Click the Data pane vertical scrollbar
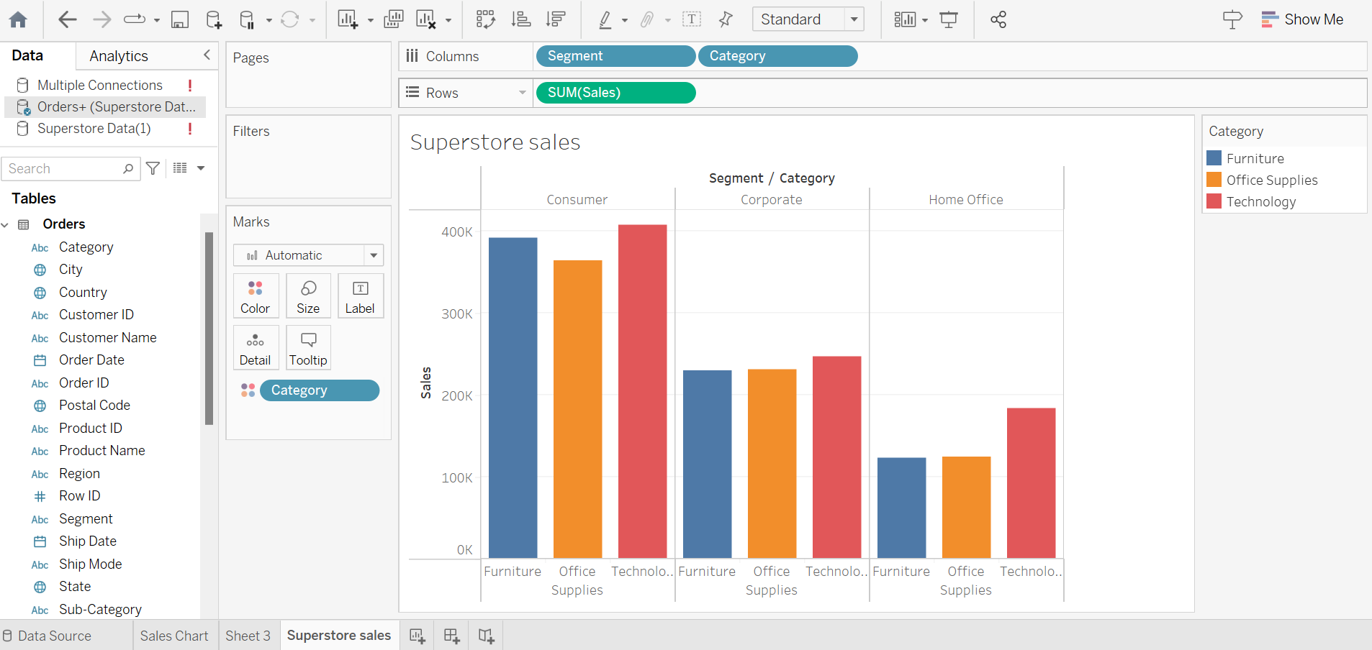The height and width of the screenshot is (650, 1372). coord(209,329)
